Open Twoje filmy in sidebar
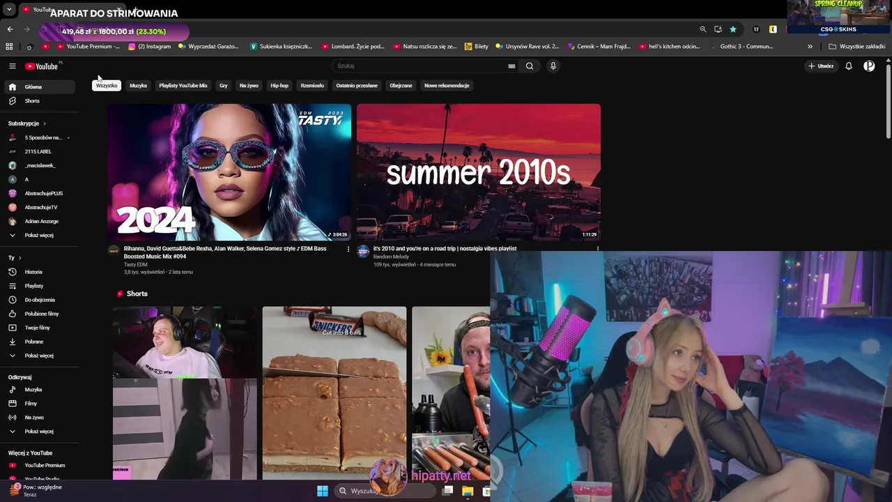892x502 pixels. 39,328
